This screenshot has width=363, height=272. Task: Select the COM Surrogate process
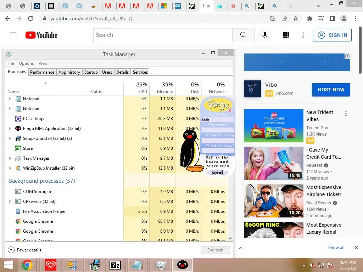click(x=116, y=192)
